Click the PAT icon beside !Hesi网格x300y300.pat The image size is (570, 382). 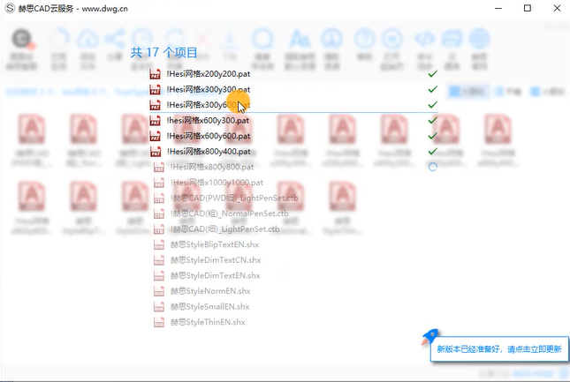(156, 90)
